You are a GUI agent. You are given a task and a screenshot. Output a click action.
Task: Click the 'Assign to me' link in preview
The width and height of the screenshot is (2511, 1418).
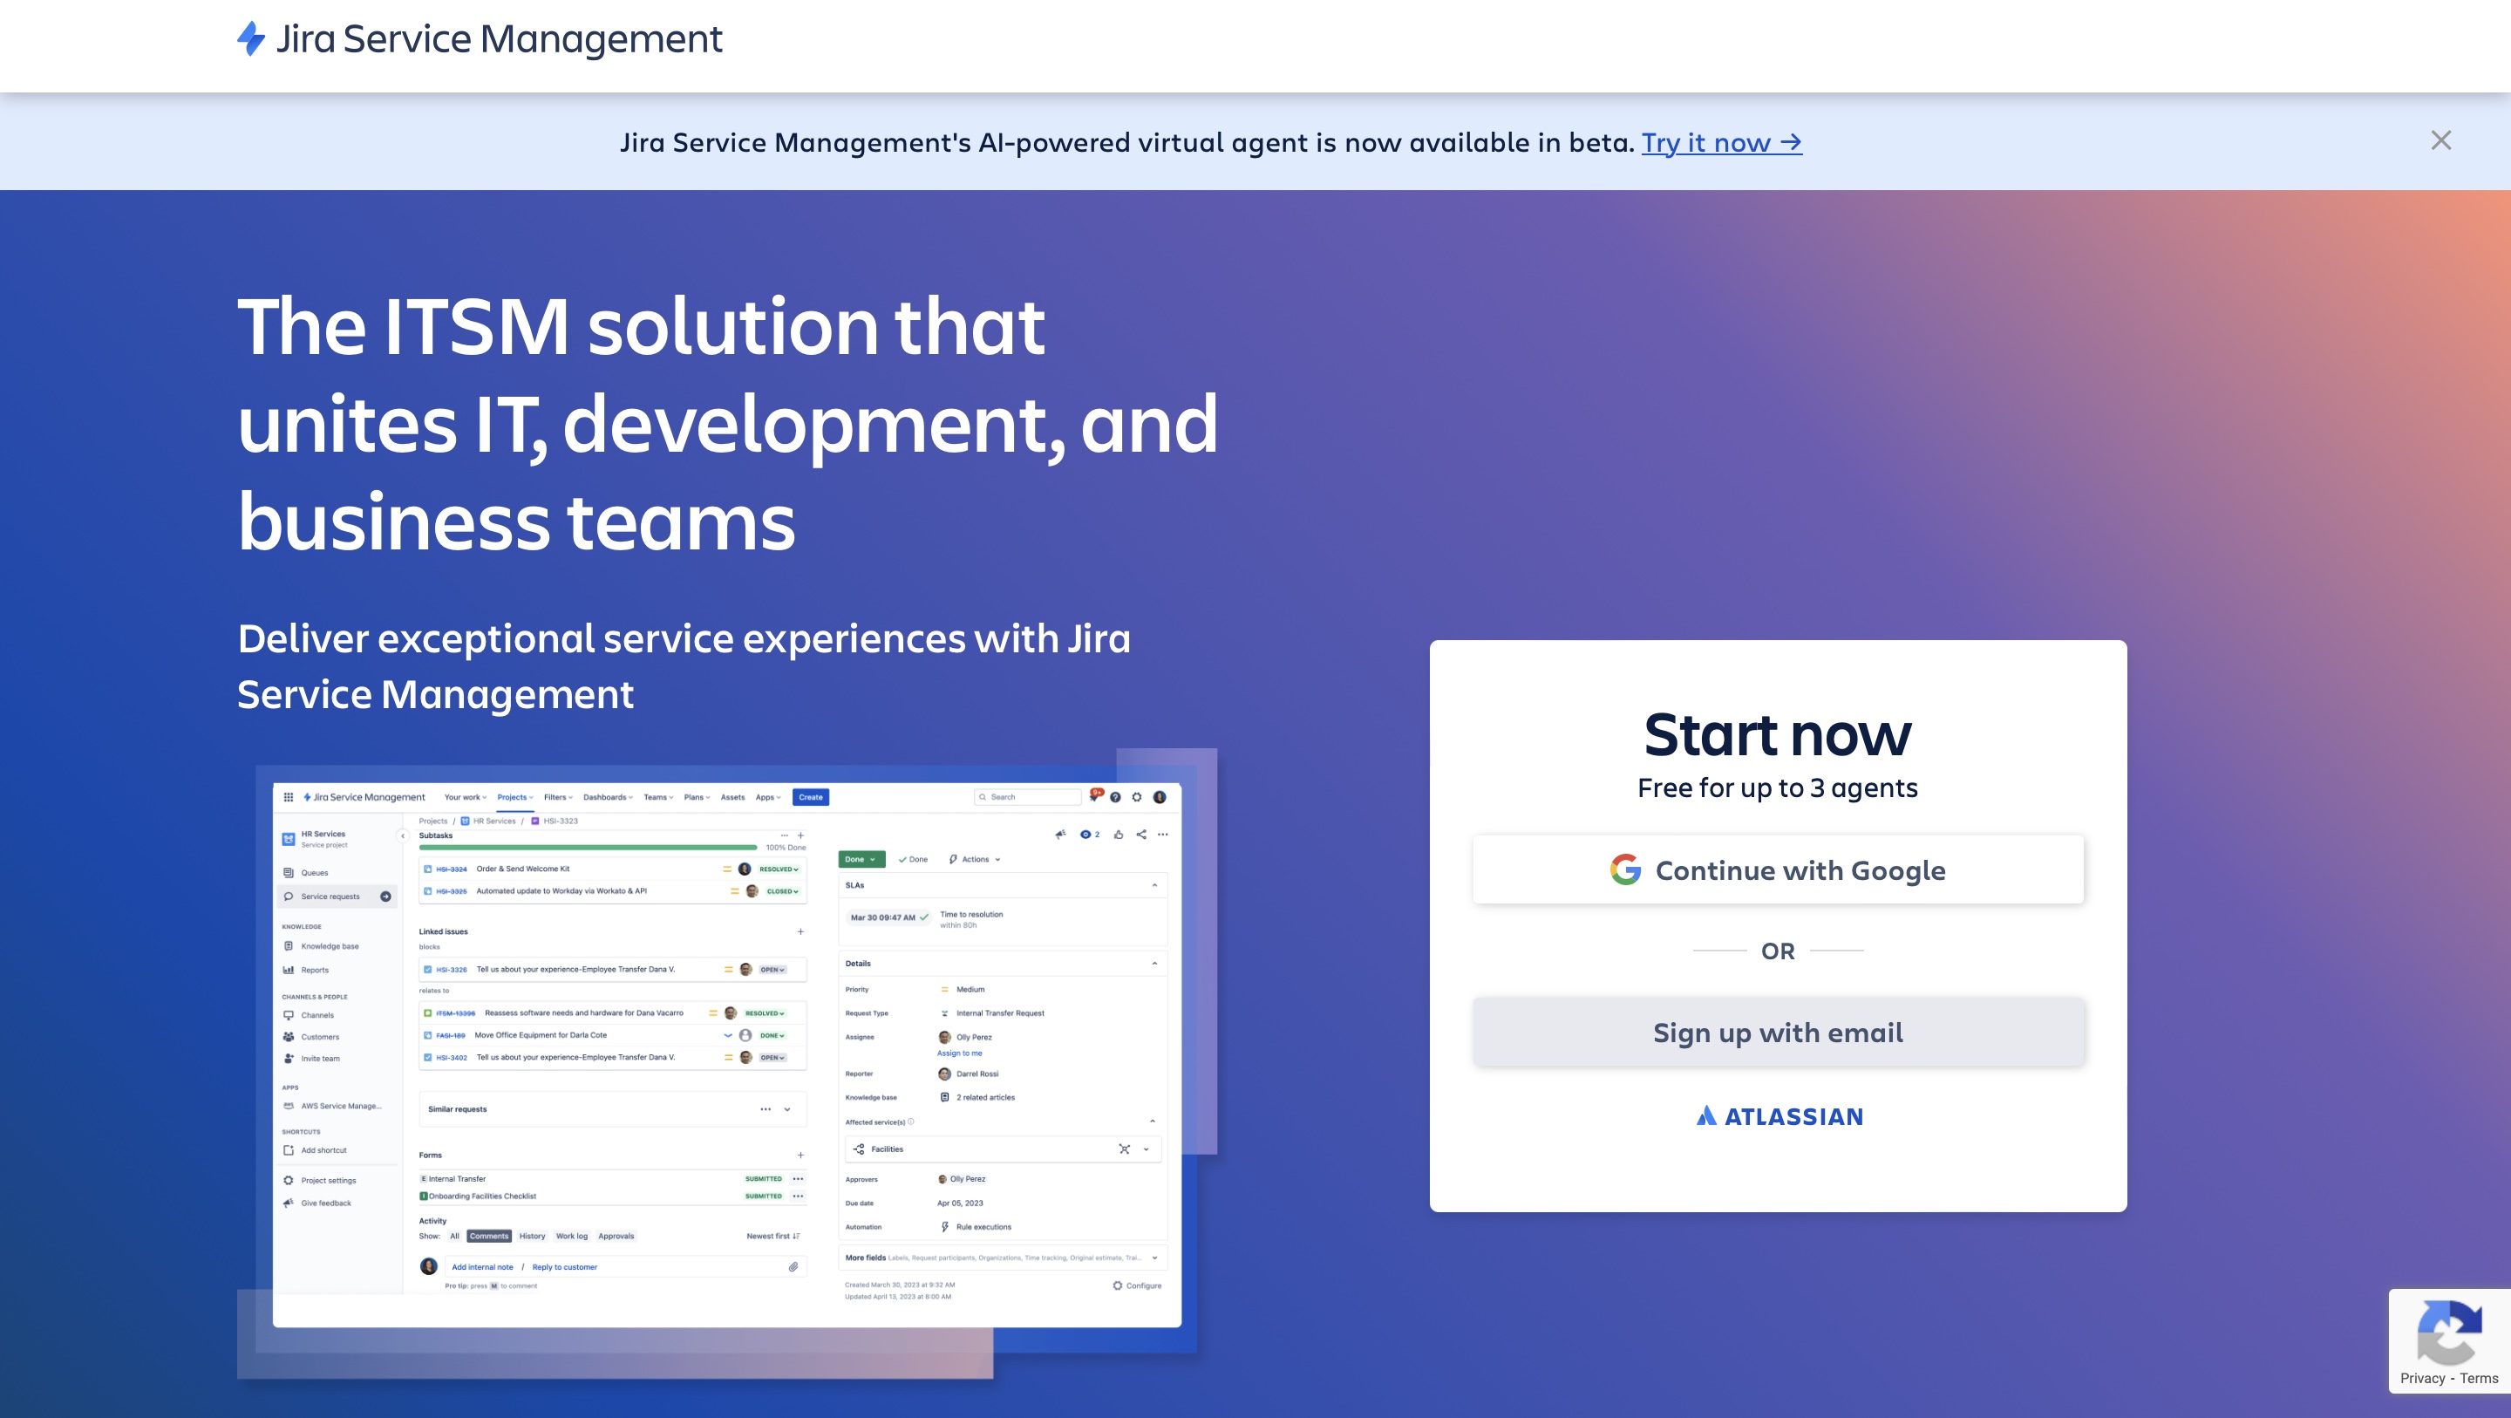959,1053
